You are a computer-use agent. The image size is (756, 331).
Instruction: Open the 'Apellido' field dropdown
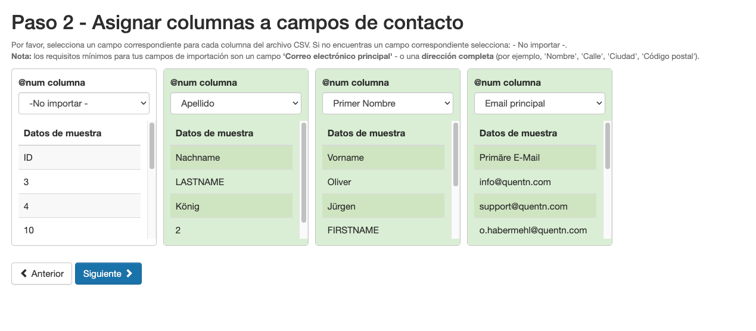coord(236,104)
